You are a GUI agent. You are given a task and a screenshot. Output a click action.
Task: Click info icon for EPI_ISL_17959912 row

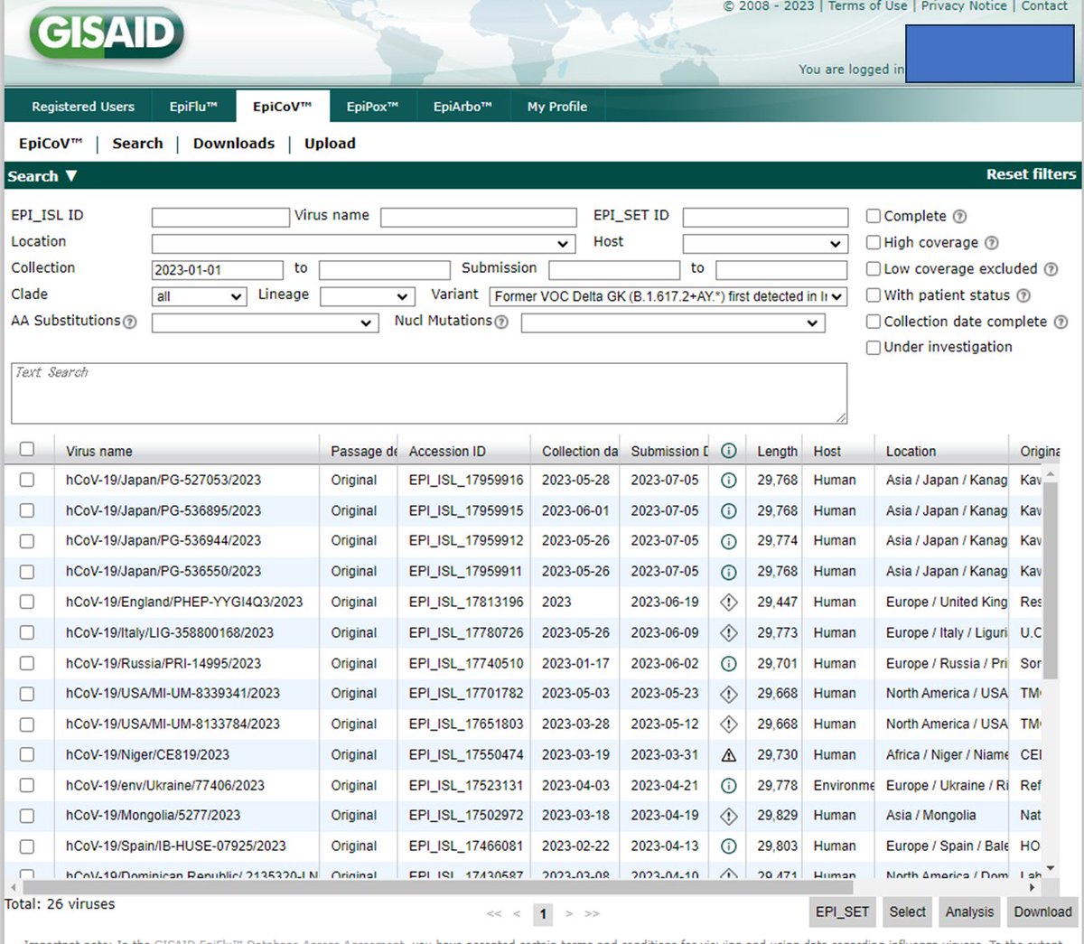pos(729,541)
